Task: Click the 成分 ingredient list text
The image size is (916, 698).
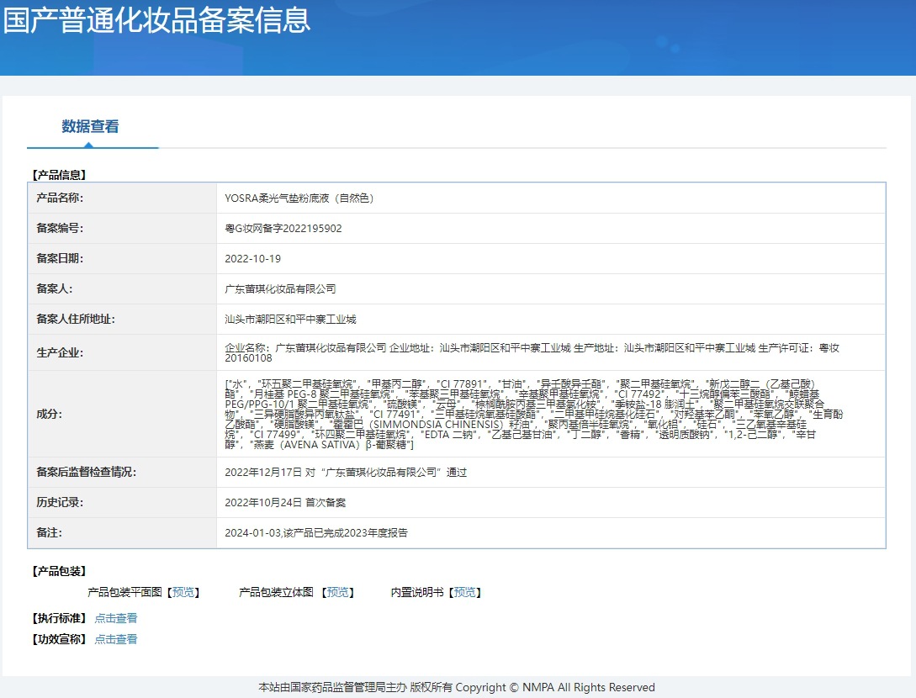Action: (530, 414)
